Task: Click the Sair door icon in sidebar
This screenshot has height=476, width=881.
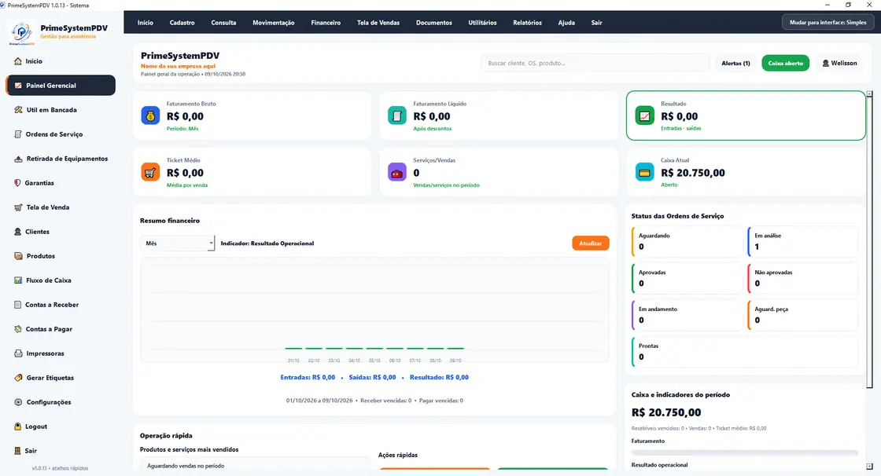Action: (17, 451)
